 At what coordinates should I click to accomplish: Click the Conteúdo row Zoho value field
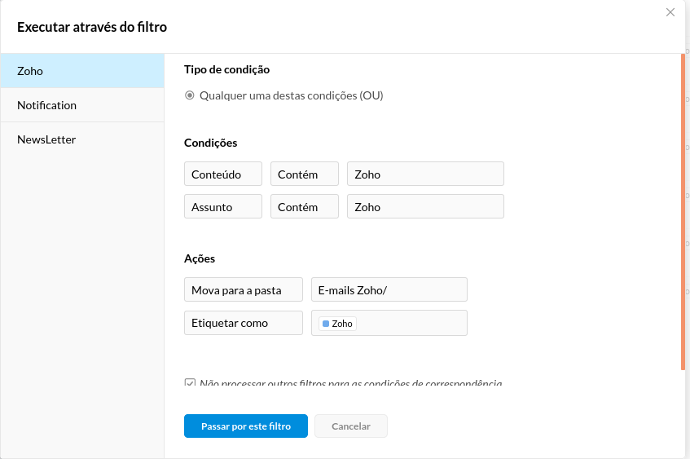tap(425, 174)
